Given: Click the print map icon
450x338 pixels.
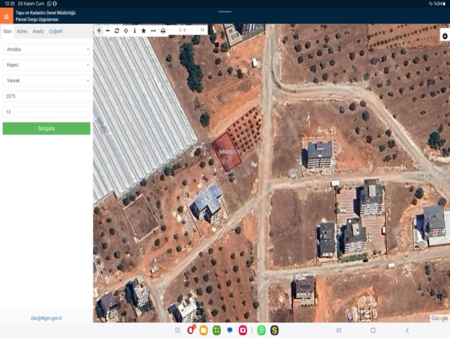Looking at the screenshot, I should coord(163,31).
